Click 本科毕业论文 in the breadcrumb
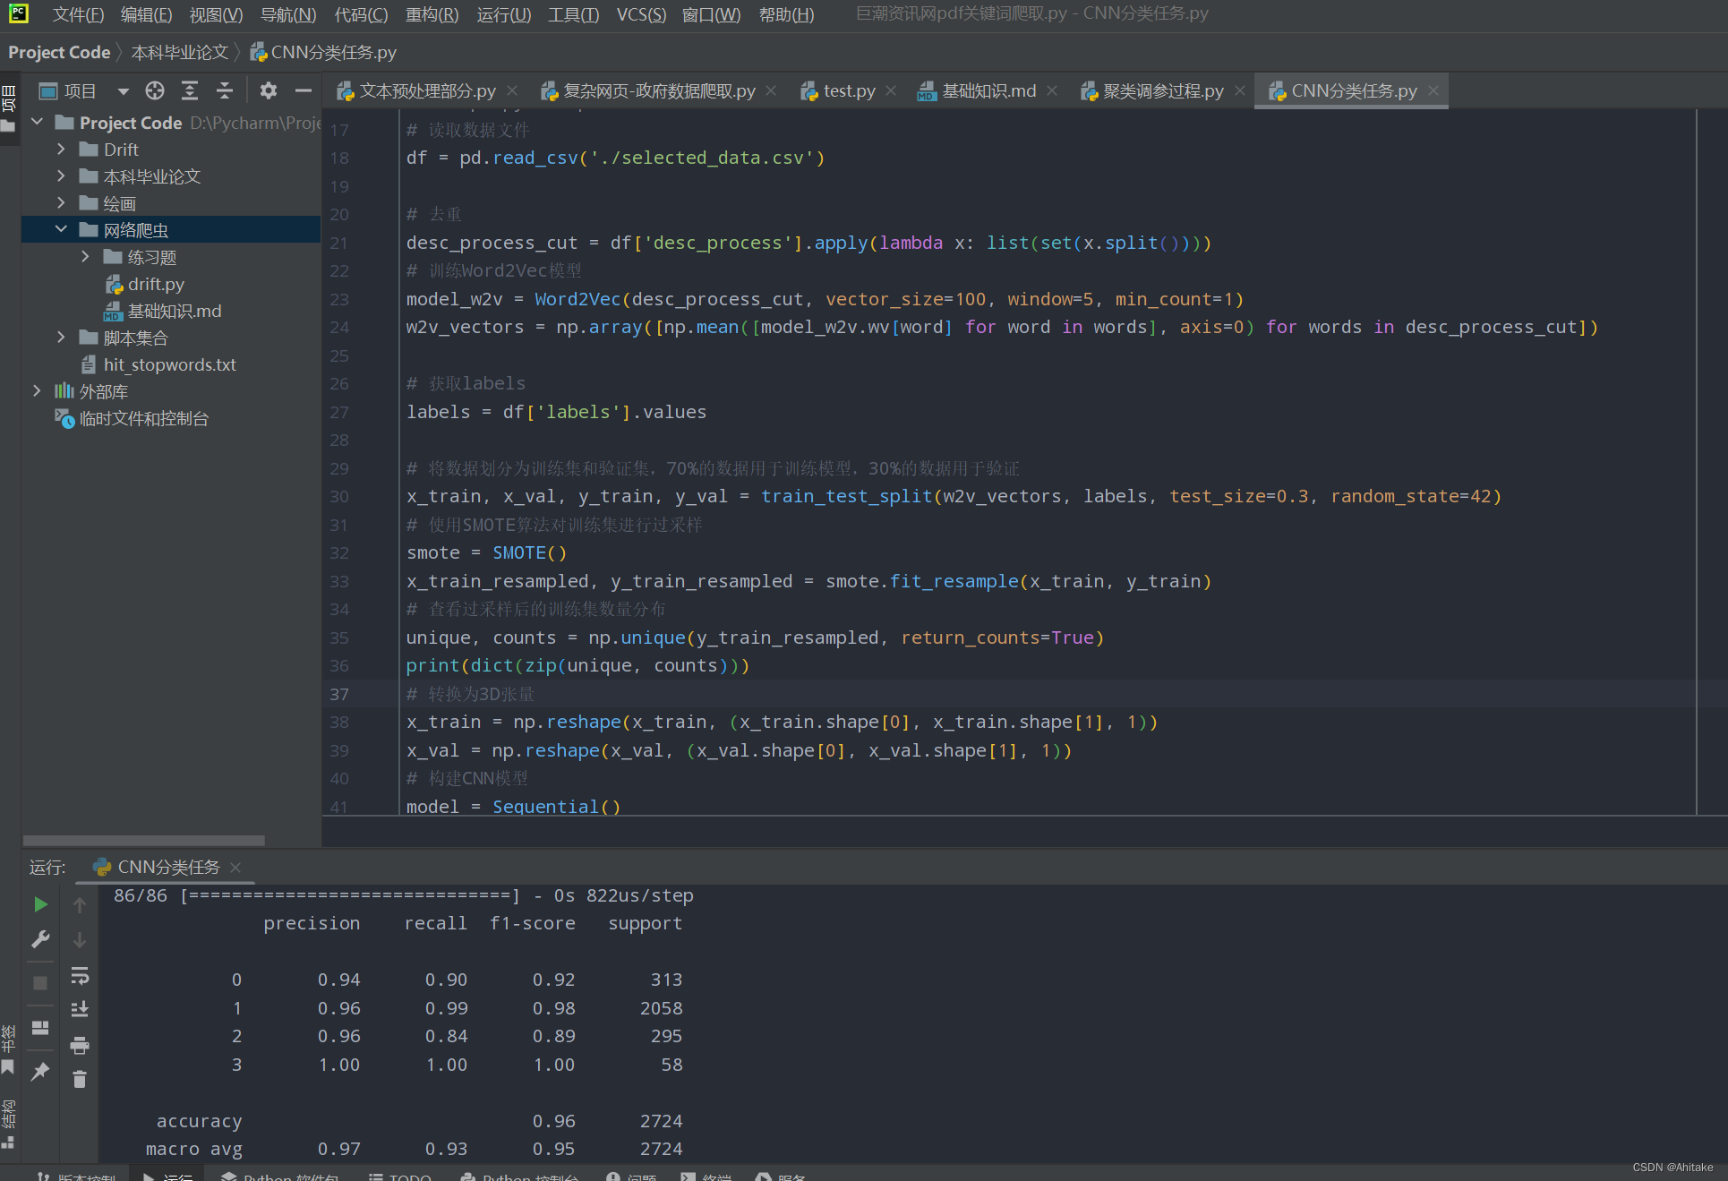 pos(179,52)
